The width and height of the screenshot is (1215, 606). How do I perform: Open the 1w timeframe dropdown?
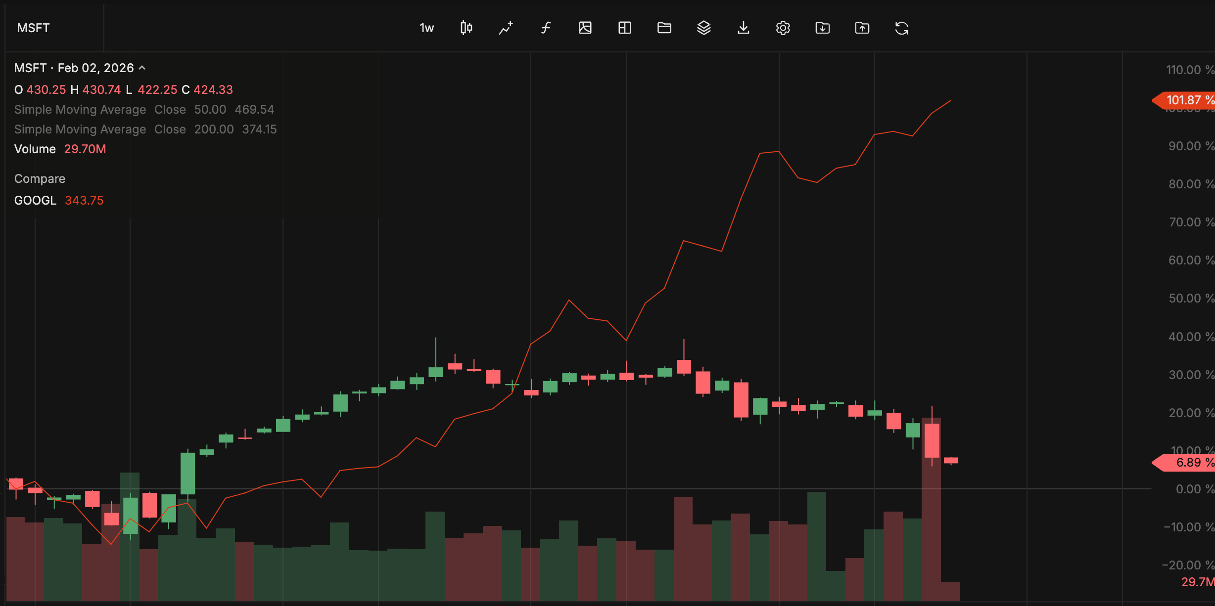[426, 28]
